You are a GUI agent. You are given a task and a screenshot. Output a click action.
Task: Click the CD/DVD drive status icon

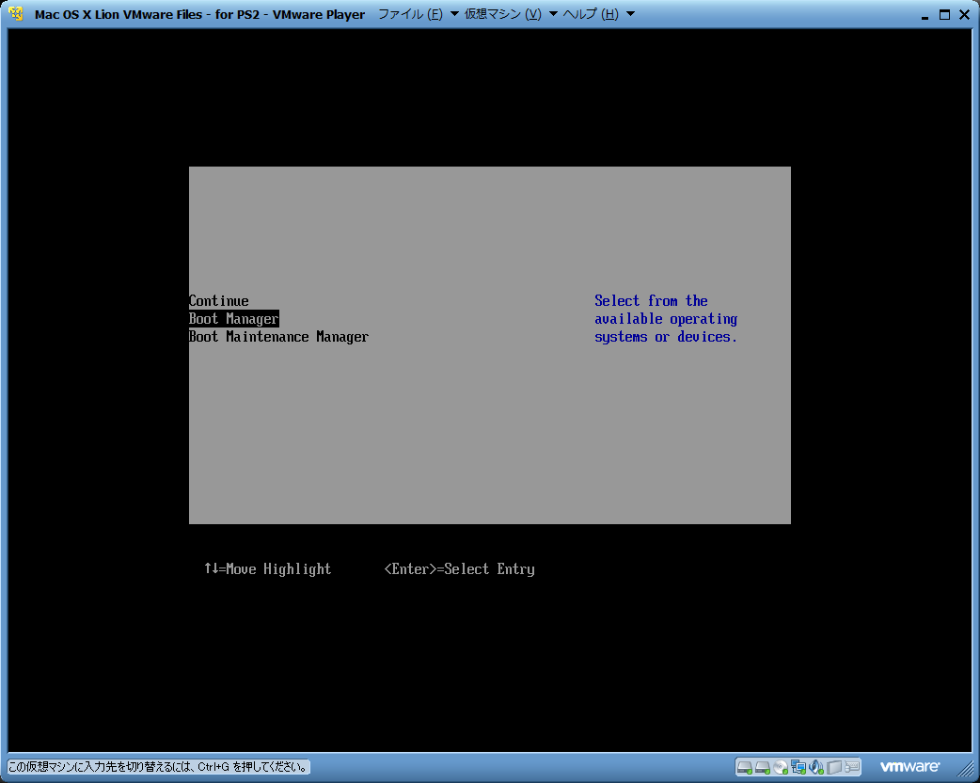coord(781,767)
